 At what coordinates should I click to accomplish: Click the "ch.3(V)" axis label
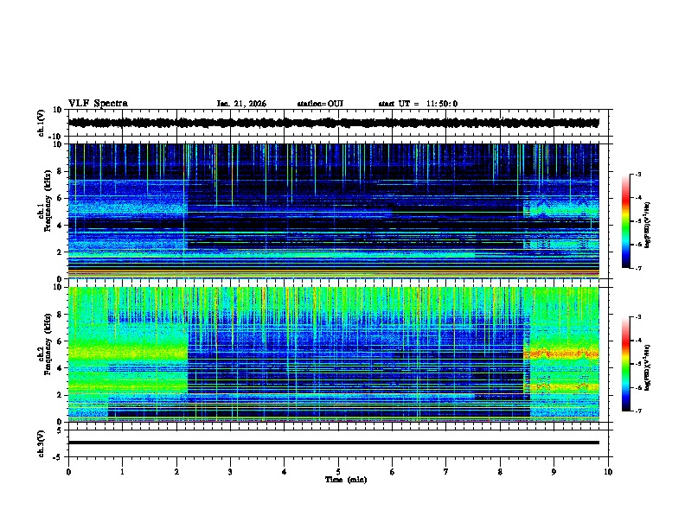[x=41, y=443]
